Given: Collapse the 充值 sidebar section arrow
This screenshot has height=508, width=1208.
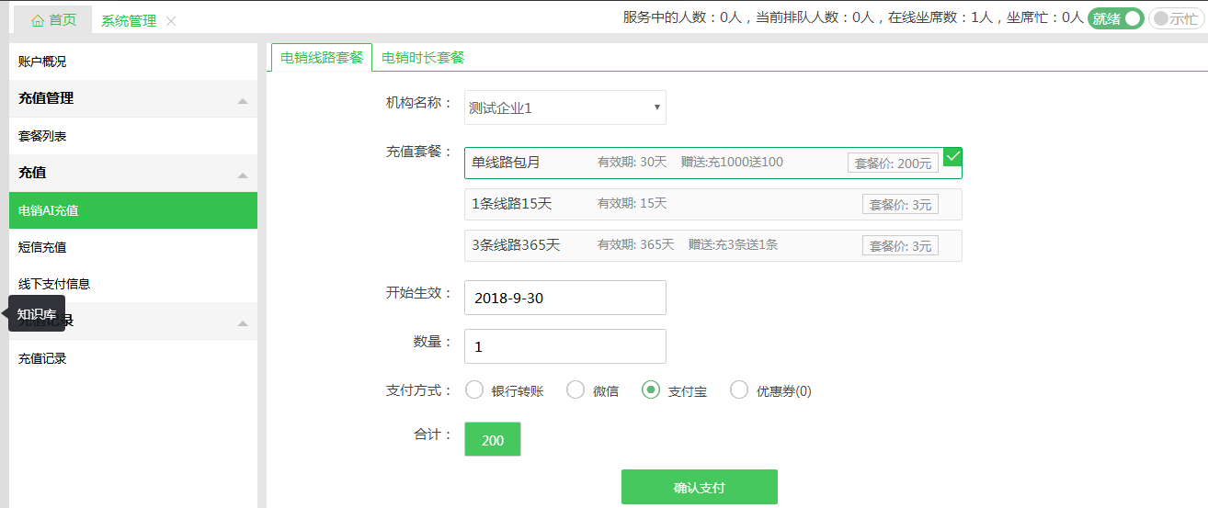Looking at the screenshot, I should [243, 174].
